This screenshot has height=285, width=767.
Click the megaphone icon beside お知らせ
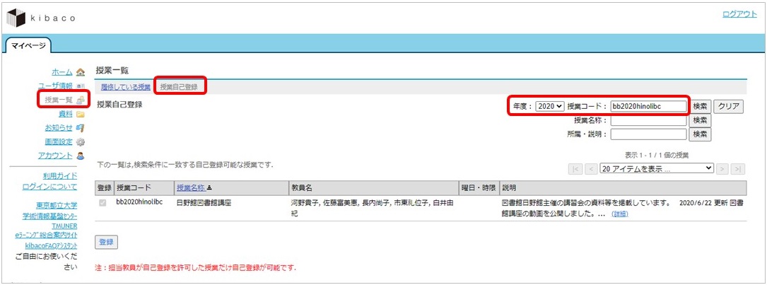tap(81, 128)
